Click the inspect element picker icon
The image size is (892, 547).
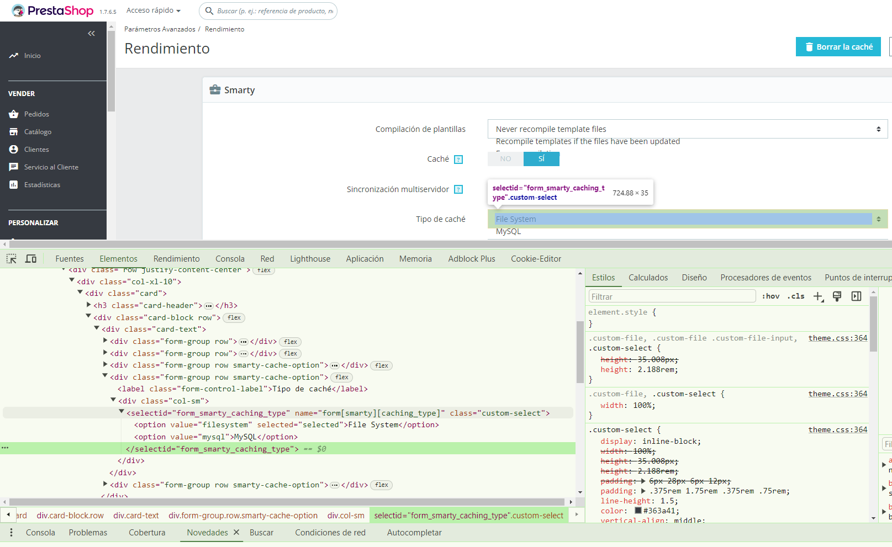pos(12,259)
